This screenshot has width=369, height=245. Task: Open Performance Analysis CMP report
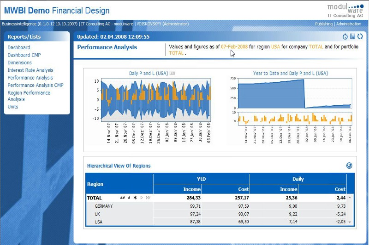pyautogui.click(x=36, y=85)
